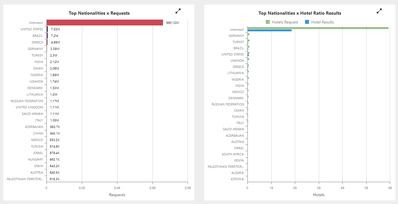Select the GREECE bar in the left chart
This screenshot has height=204, width=398.
click(x=48, y=42)
